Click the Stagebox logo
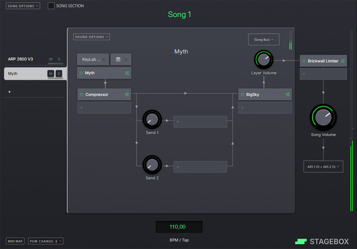357x249 pixels. pos(322,242)
